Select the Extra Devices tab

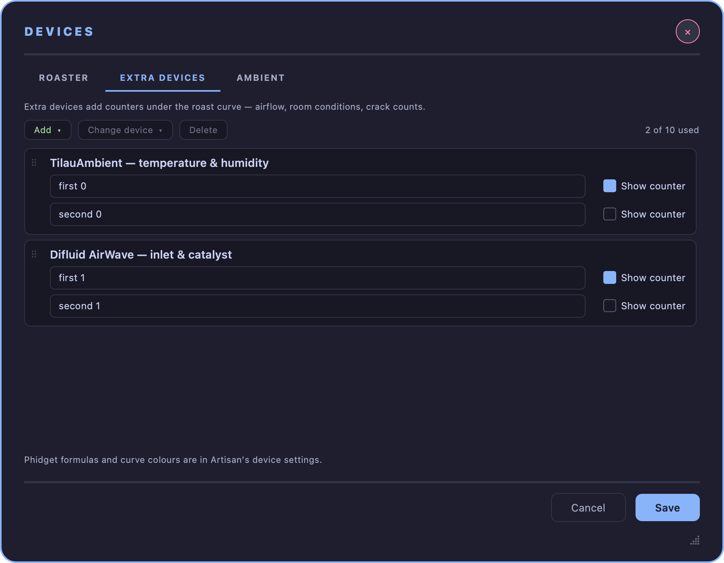[162, 78]
